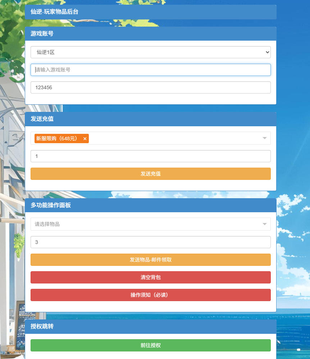The image size is (310, 359).
Task: Click the 授权跳转 panel header
Action: 42,326
